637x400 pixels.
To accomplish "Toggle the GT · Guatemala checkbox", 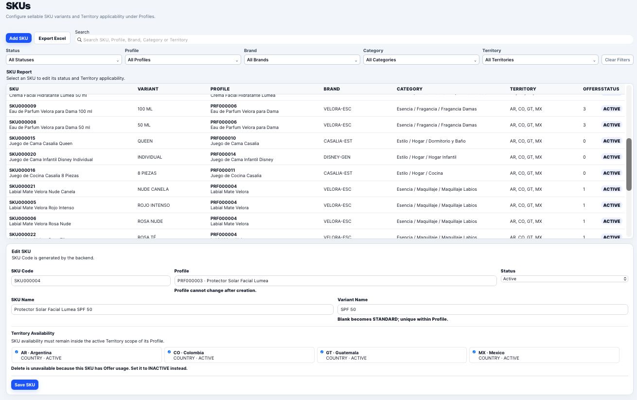I will (322, 351).
